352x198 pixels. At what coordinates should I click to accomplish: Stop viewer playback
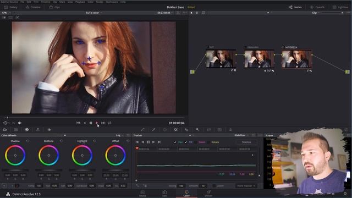(91, 123)
